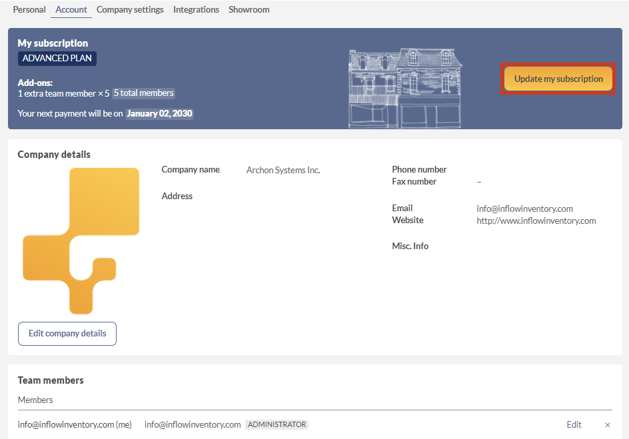Click Edit company details button
The image size is (629, 439).
67,334
